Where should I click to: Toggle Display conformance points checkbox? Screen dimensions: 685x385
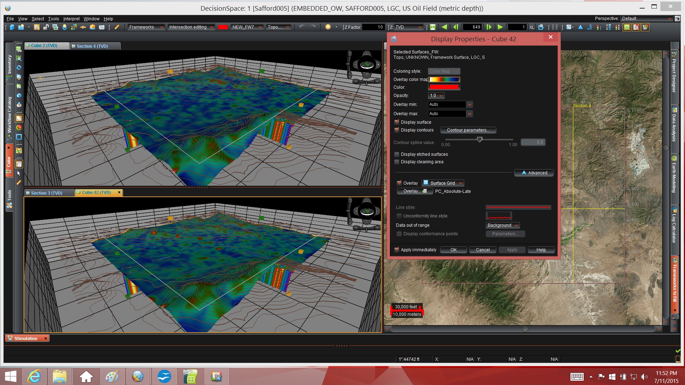click(x=399, y=233)
